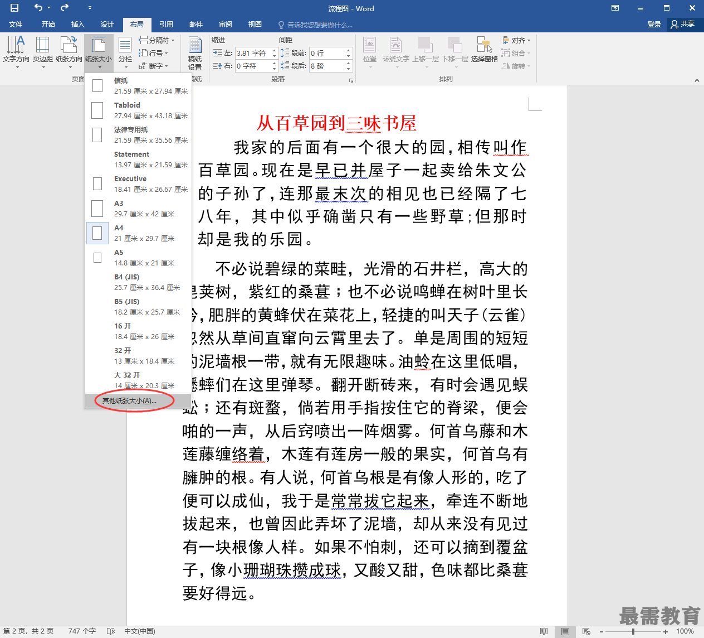Open the 分栏 columns tool
704x638 pixels.
125,52
